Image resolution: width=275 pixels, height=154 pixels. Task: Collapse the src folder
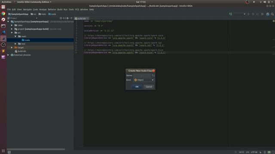[x=12, y=33]
